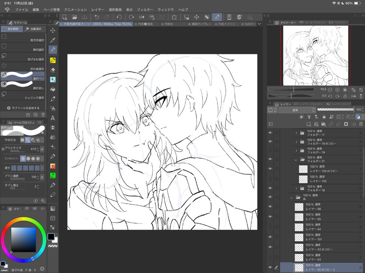The image size is (365, 273).
Task: Click Delete layer trash icon
Action: click(361, 124)
